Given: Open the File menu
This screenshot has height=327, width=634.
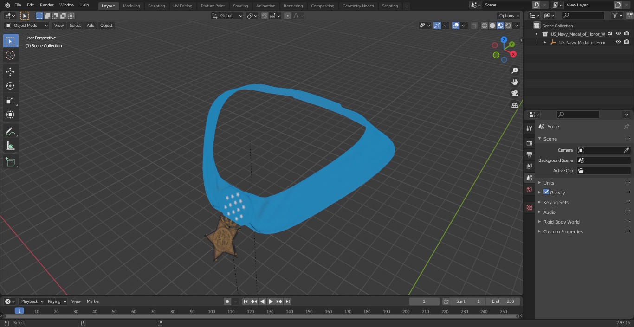Looking at the screenshot, I should point(18,5).
